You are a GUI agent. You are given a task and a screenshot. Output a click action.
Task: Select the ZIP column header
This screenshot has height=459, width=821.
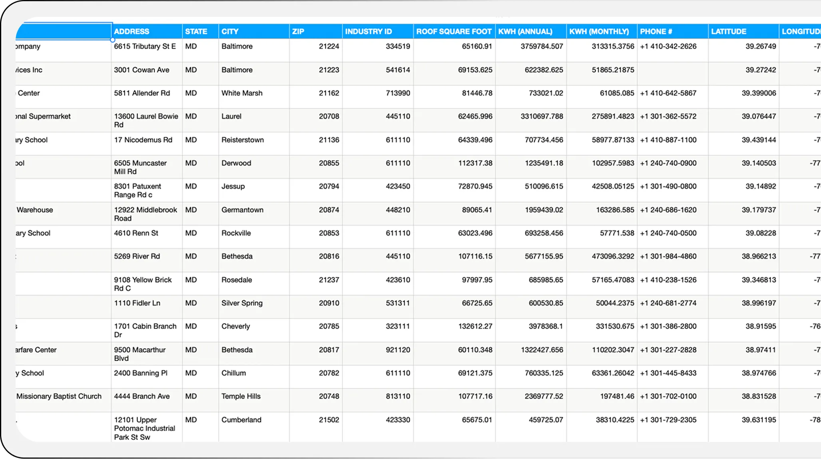click(x=298, y=32)
